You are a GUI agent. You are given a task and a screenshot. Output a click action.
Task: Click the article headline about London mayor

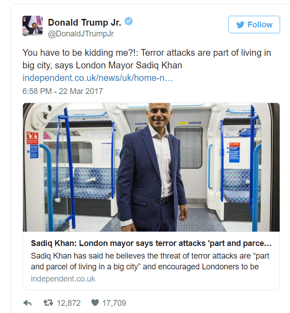click(x=151, y=243)
